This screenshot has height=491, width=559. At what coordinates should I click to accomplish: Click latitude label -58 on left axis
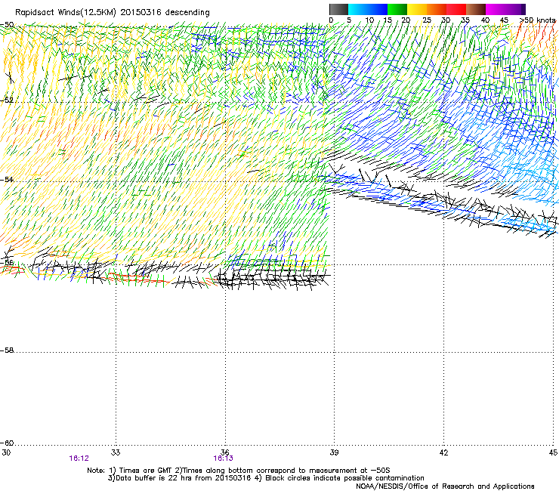pyautogui.click(x=7, y=350)
